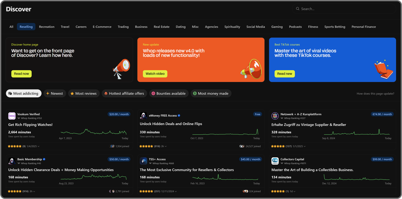Screen dimensions: 402x199
Task: Expand reviews chevron on Basic Membership card
Action: (34, 191)
